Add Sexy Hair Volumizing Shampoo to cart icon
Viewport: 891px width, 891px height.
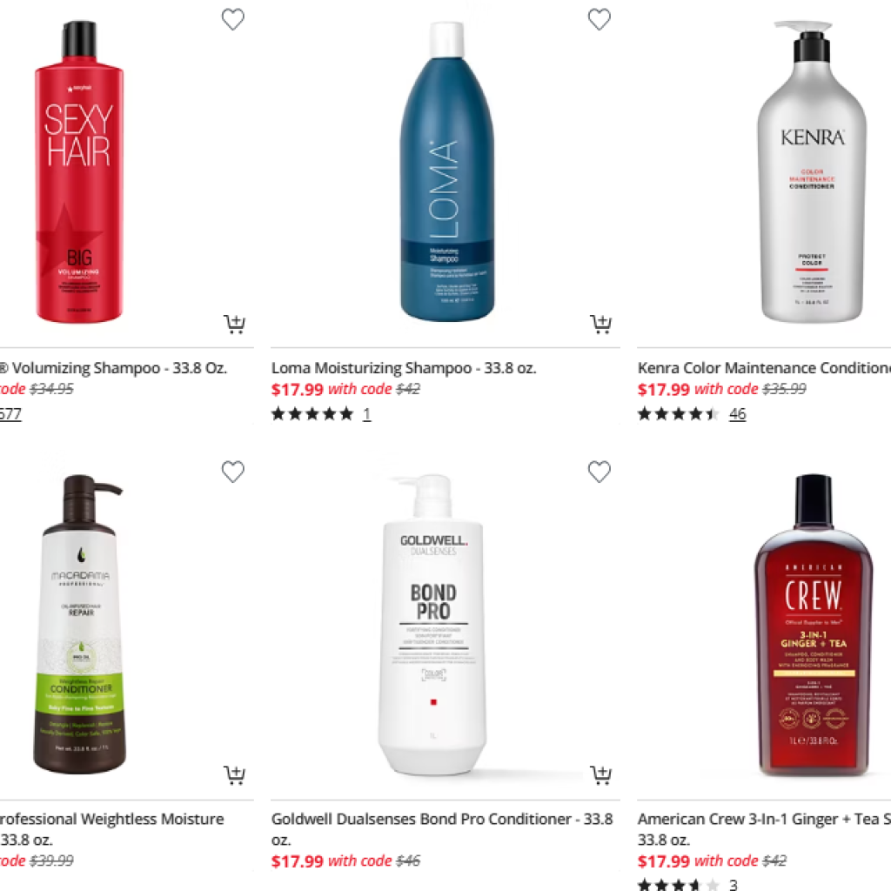click(234, 324)
